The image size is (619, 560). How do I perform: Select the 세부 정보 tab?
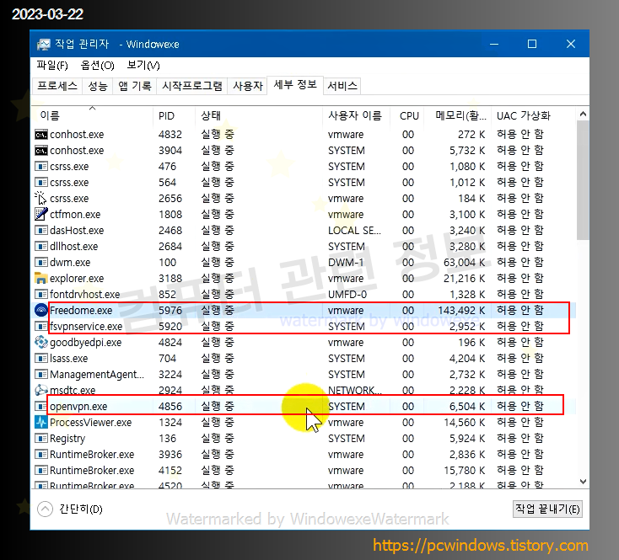(295, 85)
